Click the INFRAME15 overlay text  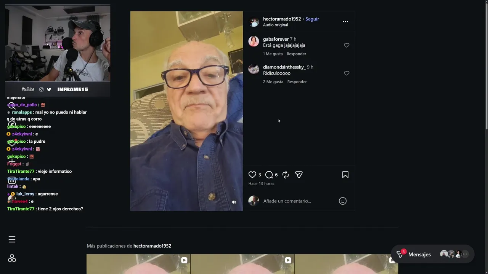(73, 89)
